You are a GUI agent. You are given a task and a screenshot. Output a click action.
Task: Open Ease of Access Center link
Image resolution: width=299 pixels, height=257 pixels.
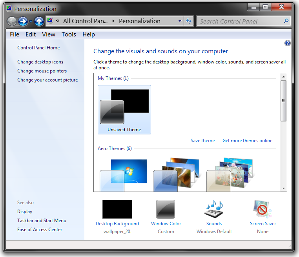tap(40, 230)
